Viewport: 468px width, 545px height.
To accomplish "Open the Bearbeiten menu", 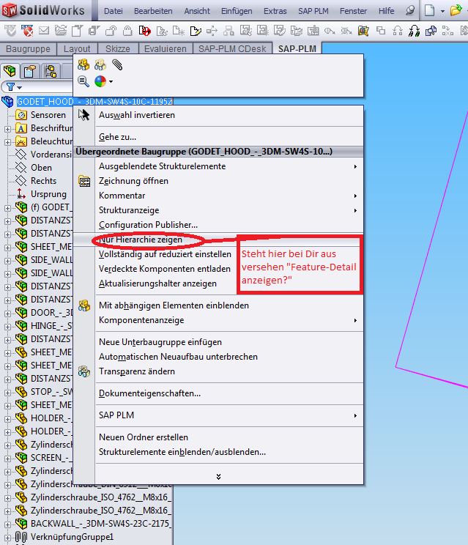I will tap(153, 11).
